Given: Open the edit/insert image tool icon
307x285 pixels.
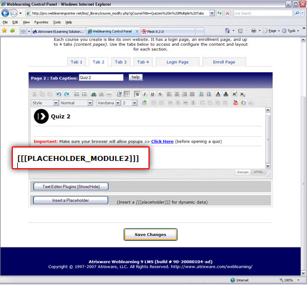Looking at the screenshot, I should (119, 94).
